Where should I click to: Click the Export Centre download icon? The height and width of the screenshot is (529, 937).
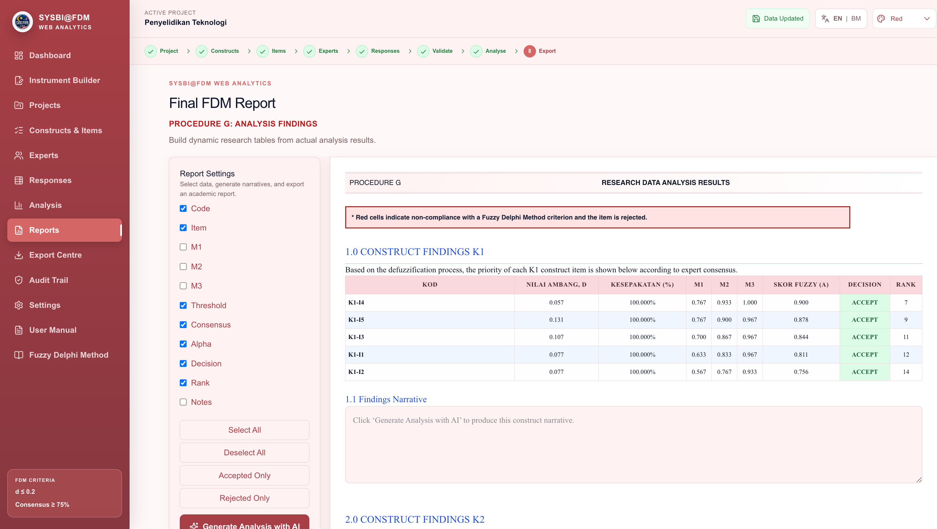coord(19,255)
